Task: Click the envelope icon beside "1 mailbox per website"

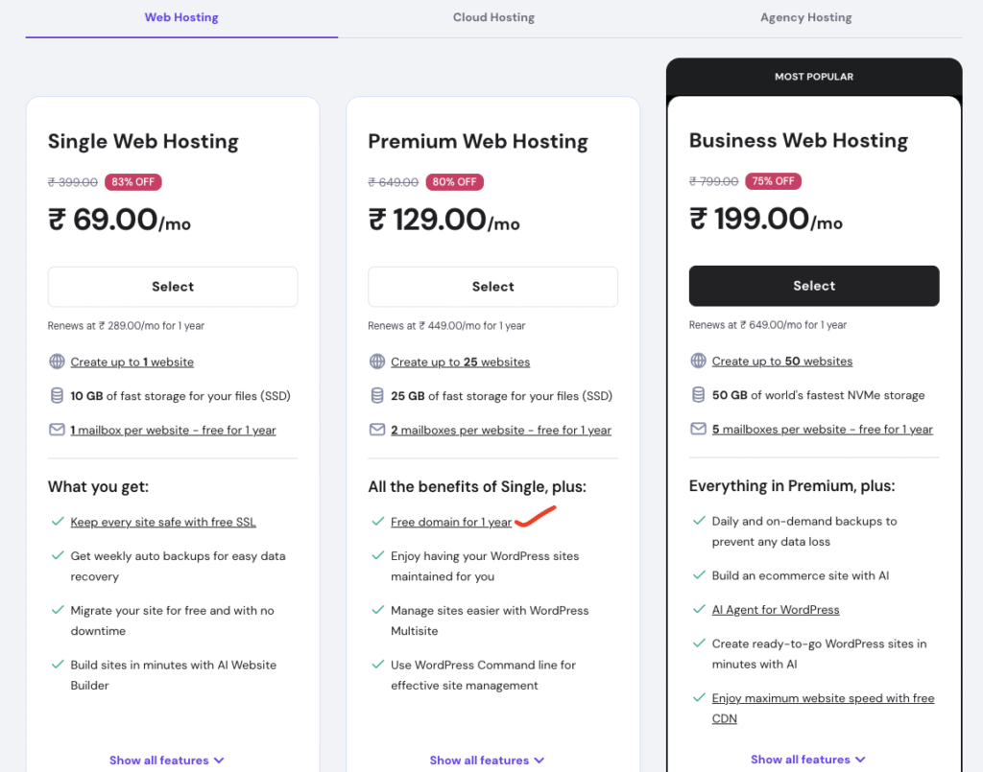Action: pyautogui.click(x=56, y=430)
